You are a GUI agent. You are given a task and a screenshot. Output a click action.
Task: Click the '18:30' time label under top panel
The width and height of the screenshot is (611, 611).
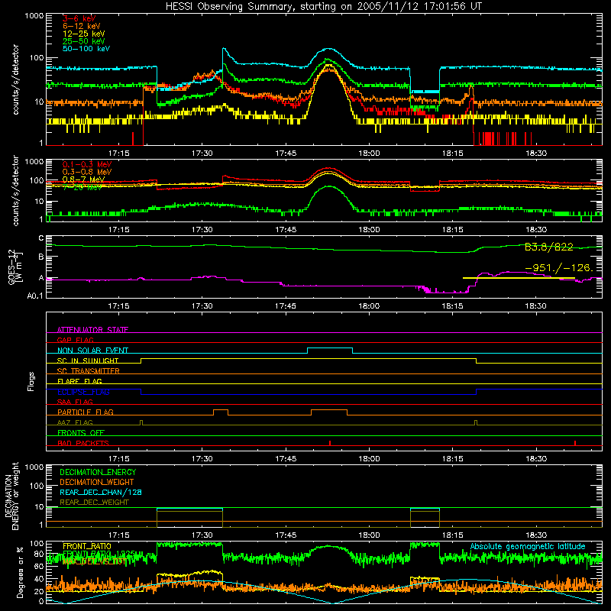click(536, 154)
